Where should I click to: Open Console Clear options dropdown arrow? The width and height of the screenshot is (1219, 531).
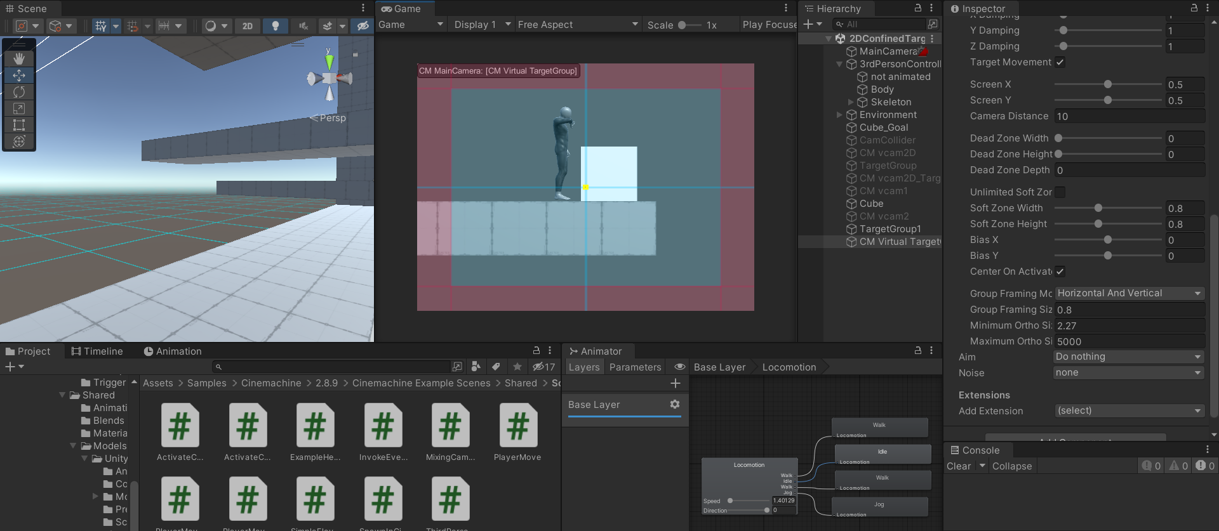(982, 466)
